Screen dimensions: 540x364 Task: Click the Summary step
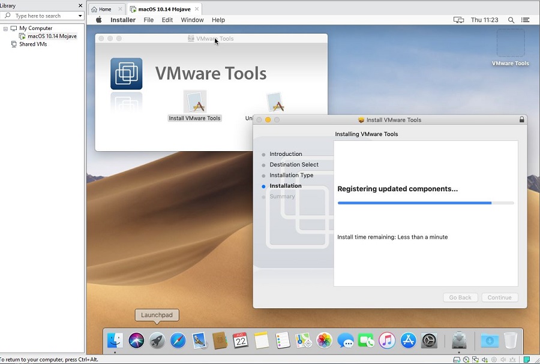pyautogui.click(x=282, y=197)
